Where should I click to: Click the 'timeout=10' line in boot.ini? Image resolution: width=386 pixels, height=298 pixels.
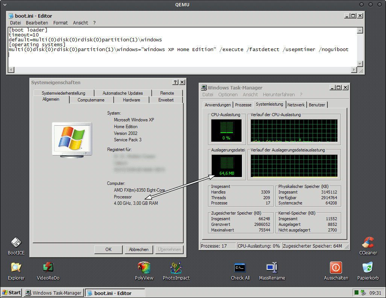24,35
